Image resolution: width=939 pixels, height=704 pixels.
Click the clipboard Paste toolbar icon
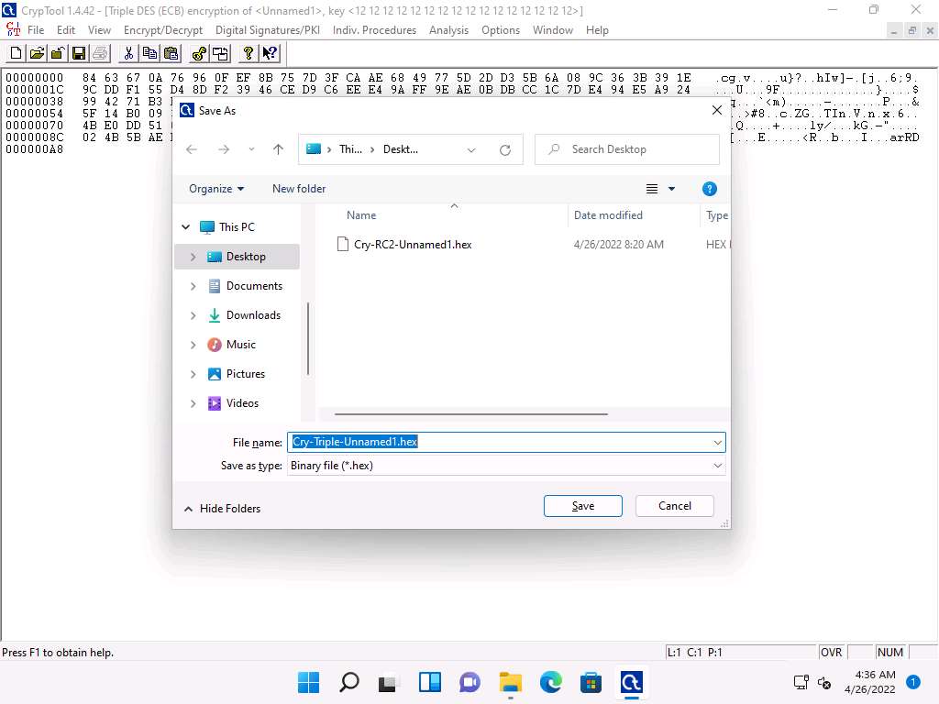pos(171,53)
